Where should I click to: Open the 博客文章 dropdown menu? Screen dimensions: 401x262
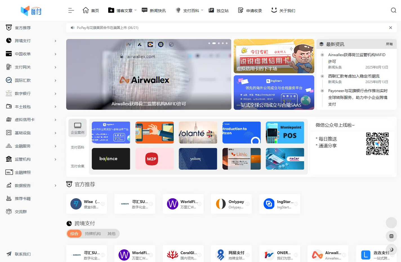(x=122, y=10)
